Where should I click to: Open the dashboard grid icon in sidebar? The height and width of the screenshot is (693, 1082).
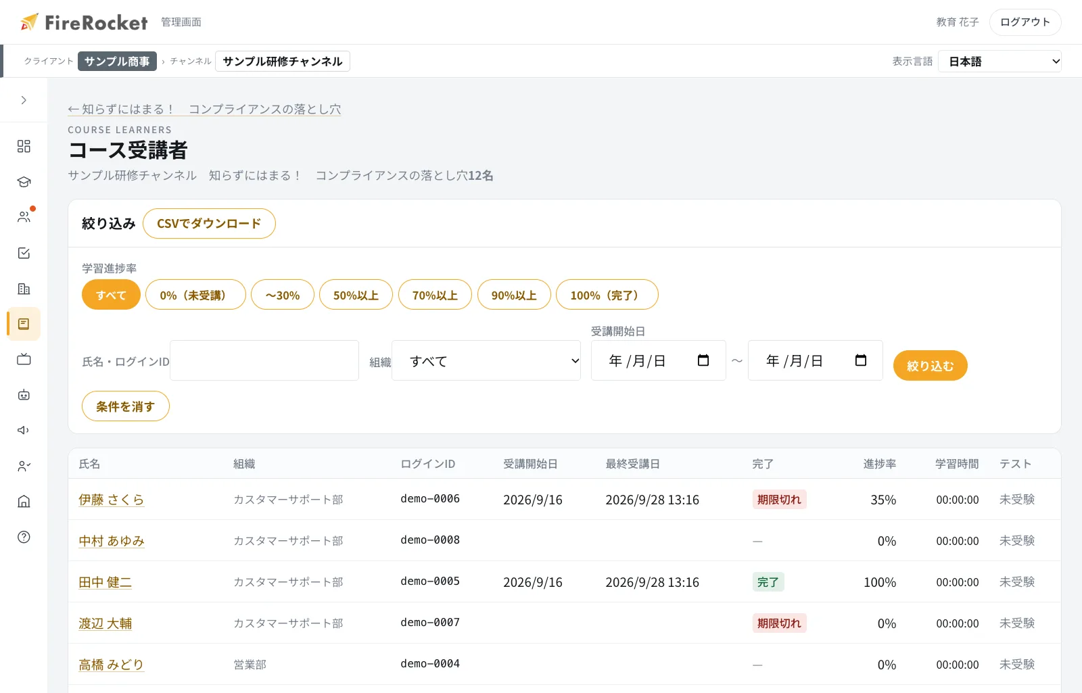pyautogui.click(x=24, y=146)
